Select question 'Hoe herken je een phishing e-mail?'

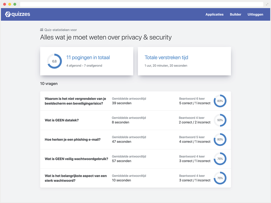click(x=72, y=140)
